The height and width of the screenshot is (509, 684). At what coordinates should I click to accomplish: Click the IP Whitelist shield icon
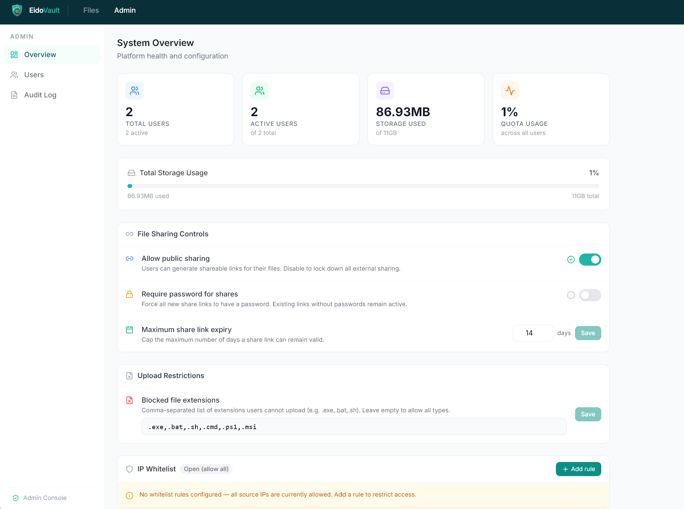(x=129, y=469)
